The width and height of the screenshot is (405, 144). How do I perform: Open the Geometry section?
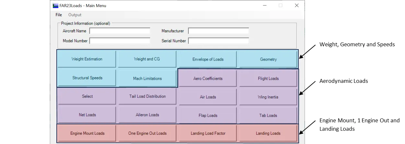268,60
